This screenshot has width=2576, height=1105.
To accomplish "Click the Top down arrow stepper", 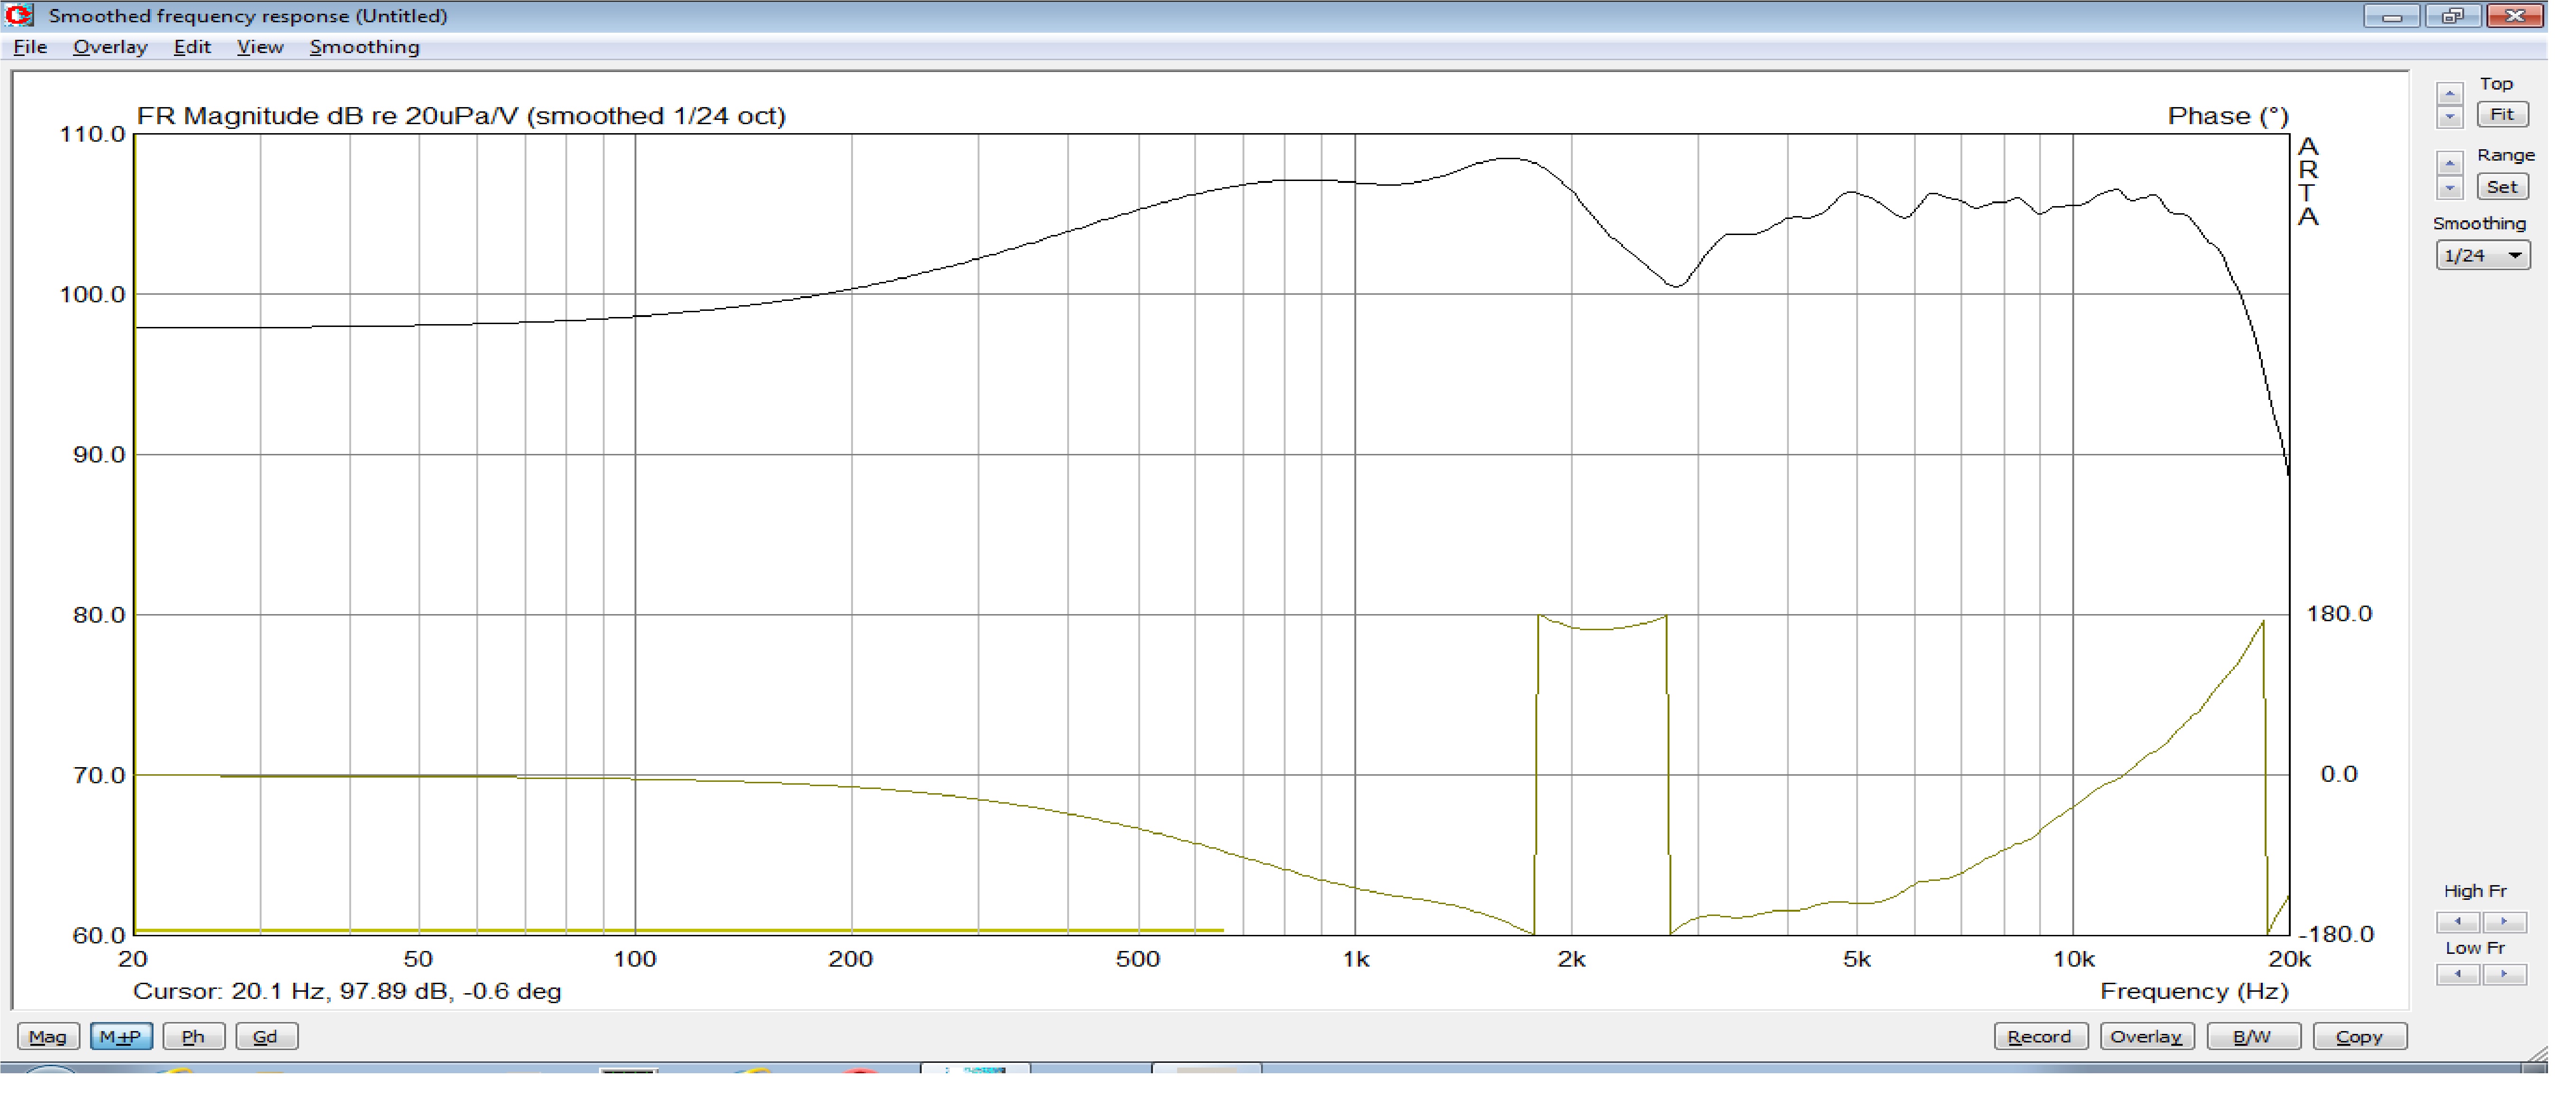I will [2449, 117].
